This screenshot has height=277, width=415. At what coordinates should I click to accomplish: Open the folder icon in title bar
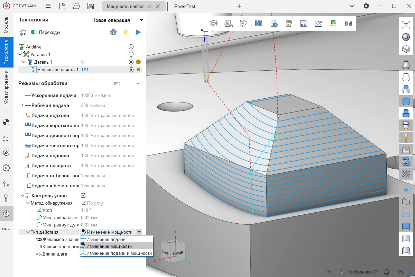pyautogui.click(x=76, y=6)
